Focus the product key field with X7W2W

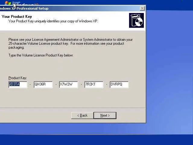[x=68, y=85]
